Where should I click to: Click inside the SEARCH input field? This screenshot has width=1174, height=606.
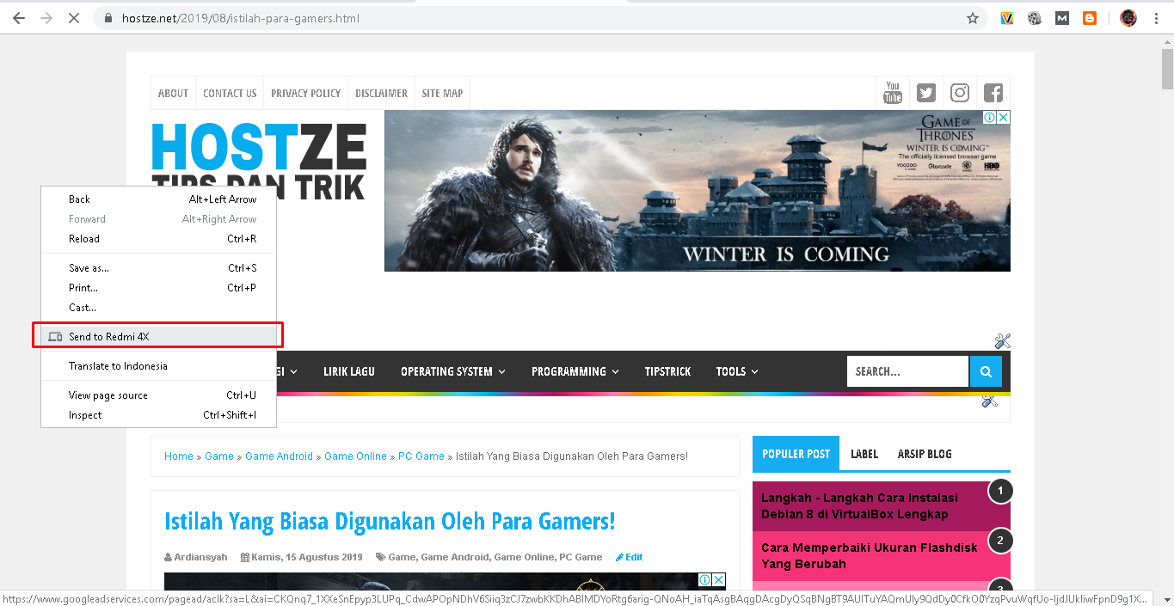903,370
